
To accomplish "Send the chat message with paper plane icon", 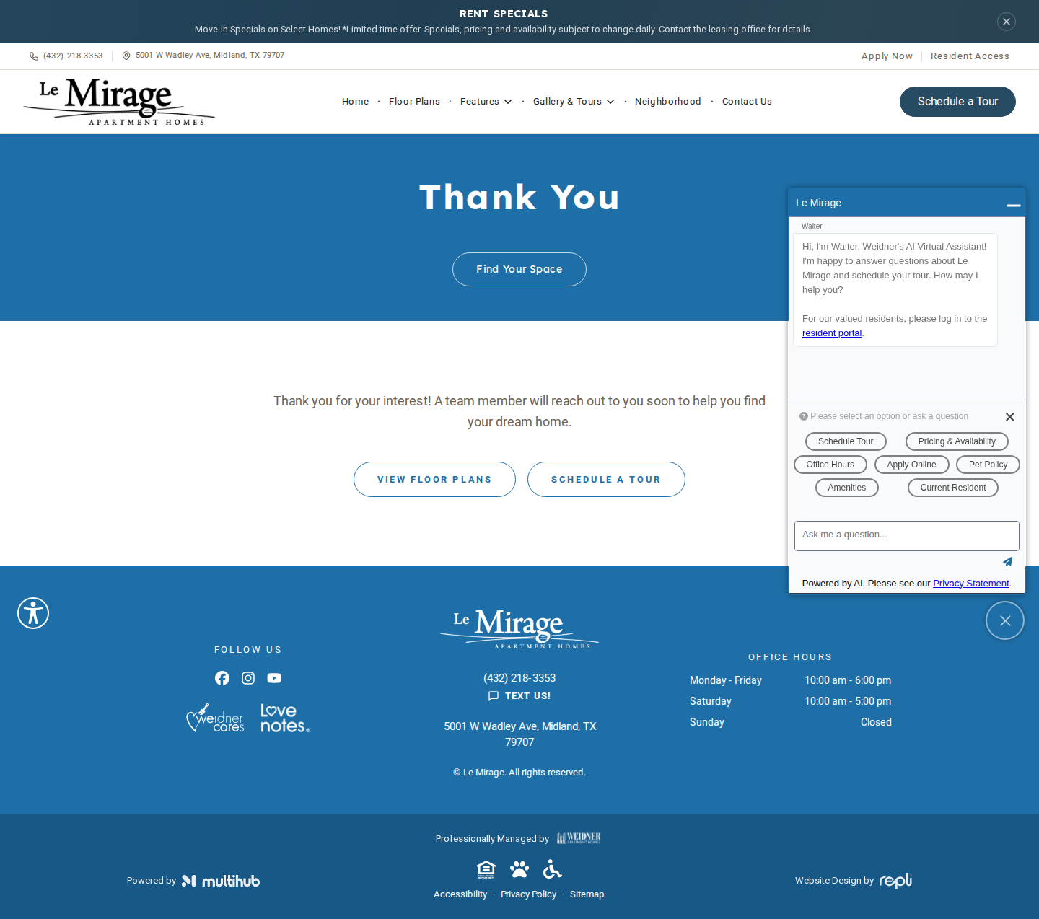I will coord(1007,561).
